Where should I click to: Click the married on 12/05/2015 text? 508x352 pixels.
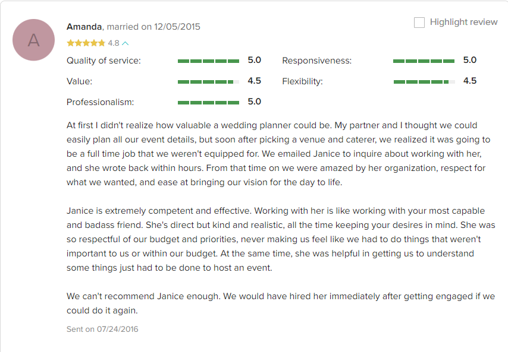(153, 27)
